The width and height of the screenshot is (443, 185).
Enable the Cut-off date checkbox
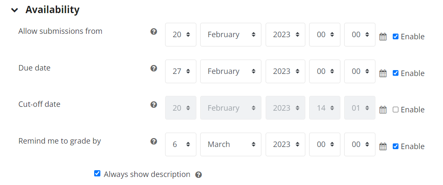[396, 109]
